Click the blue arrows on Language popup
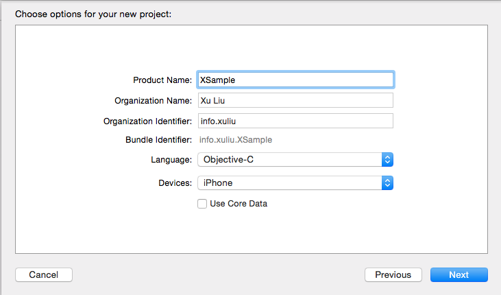 pyautogui.click(x=387, y=160)
